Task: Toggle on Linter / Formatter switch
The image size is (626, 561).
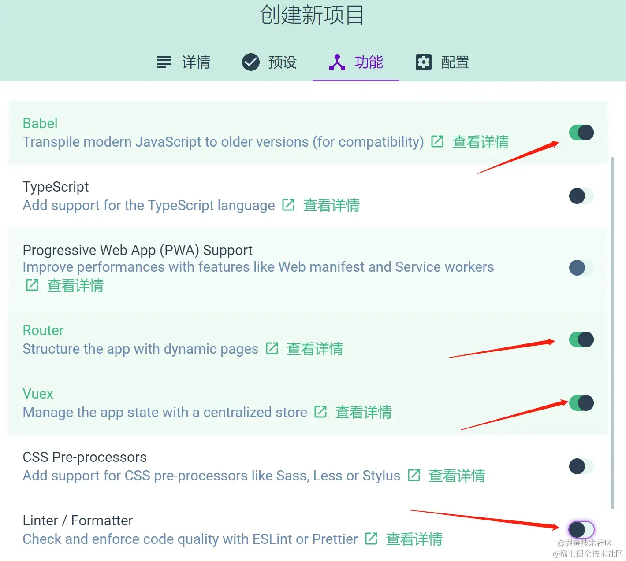Action: (x=581, y=530)
